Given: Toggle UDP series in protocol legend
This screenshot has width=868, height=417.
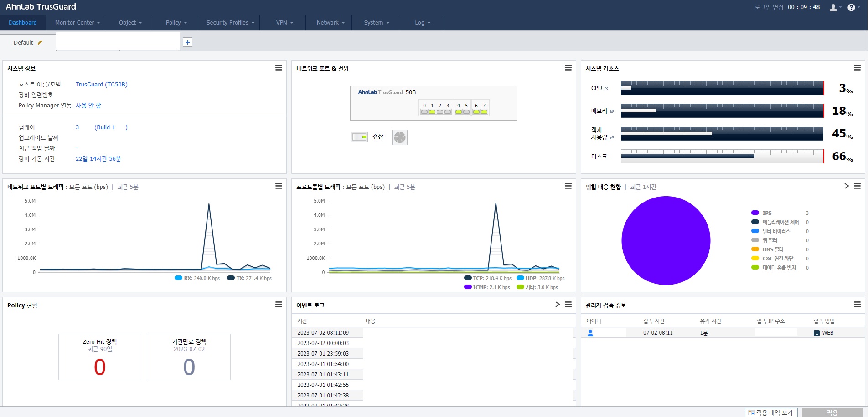Looking at the screenshot, I should tap(540, 278).
